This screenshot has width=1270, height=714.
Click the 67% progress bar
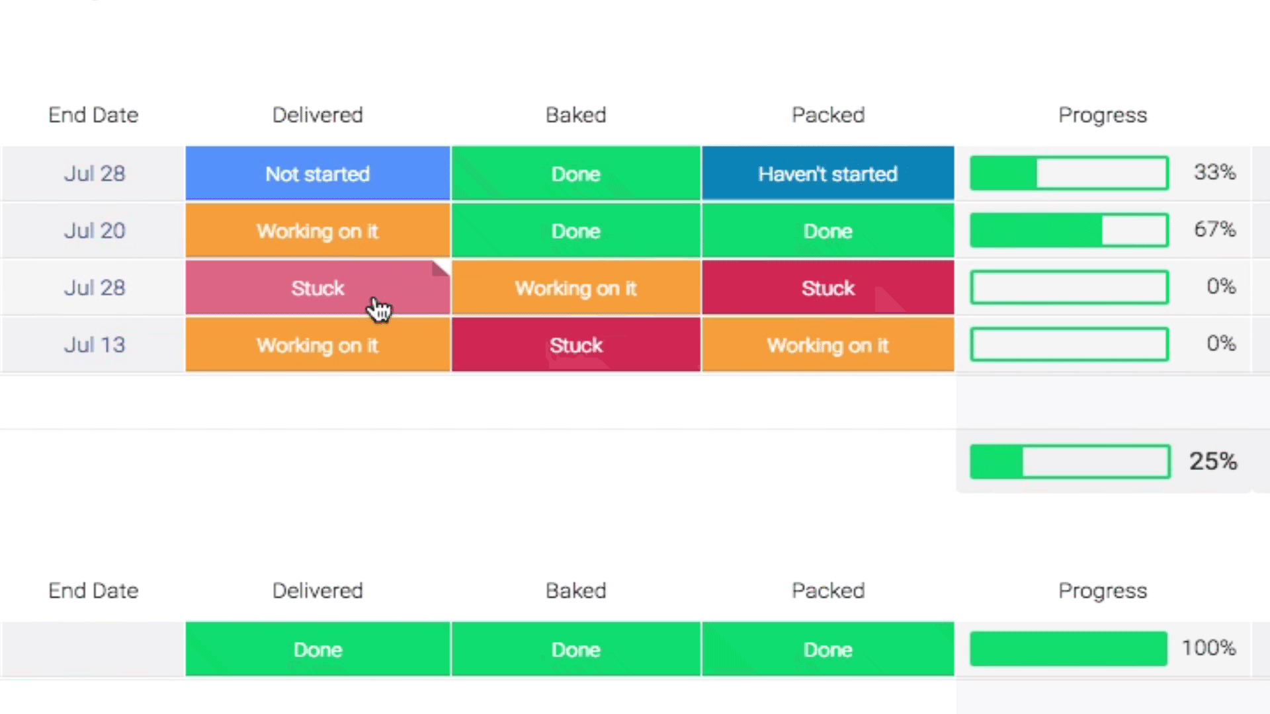tap(1069, 230)
